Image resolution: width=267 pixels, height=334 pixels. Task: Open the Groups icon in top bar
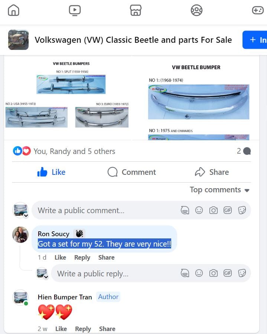click(x=196, y=10)
